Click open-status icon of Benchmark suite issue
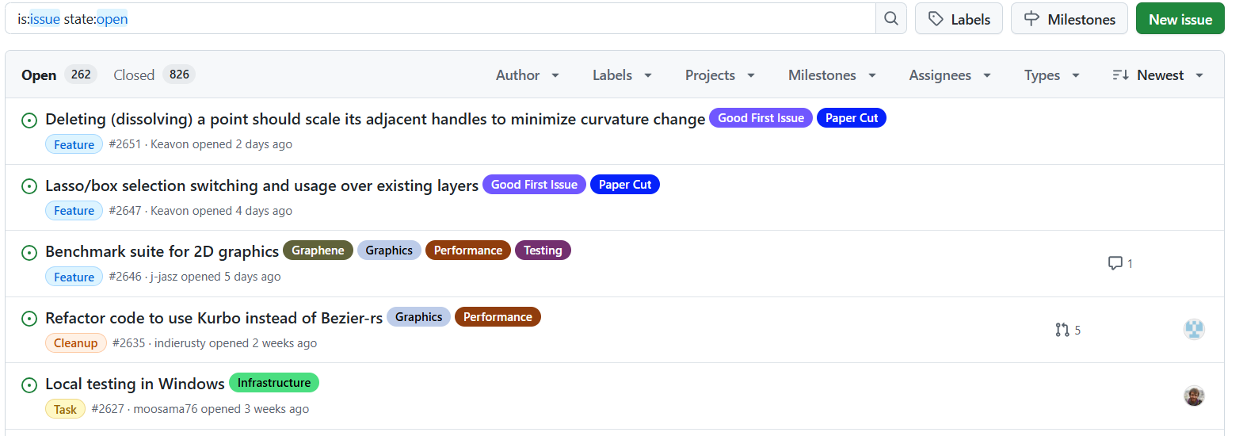The width and height of the screenshot is (1243, 436). coord(29,253)
